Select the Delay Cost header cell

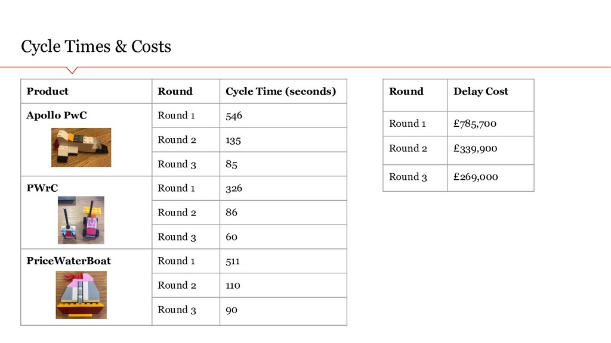click(x=490, y=95)
